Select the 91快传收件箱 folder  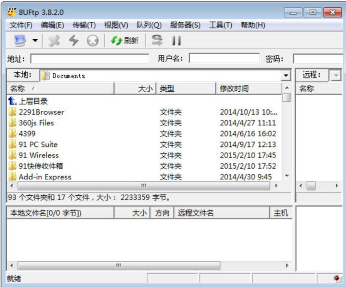click(x=41, y=166)
